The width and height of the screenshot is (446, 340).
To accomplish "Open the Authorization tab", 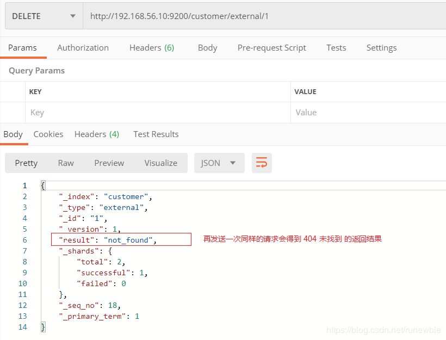I will [83, 48].
